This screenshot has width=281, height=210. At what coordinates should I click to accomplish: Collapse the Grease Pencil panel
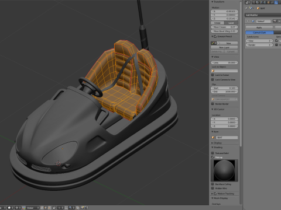pyautogui.click(x=213, y=36)
